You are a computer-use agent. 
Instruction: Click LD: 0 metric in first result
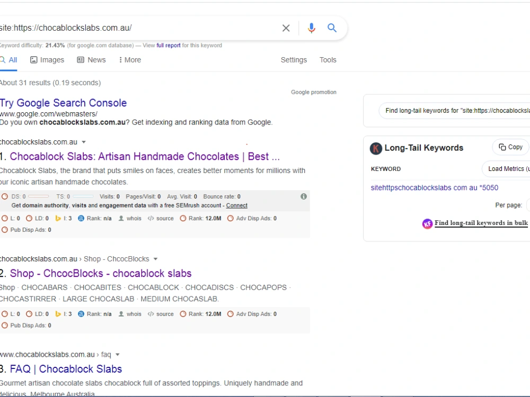pyautogui.click(x=37, y=219)
